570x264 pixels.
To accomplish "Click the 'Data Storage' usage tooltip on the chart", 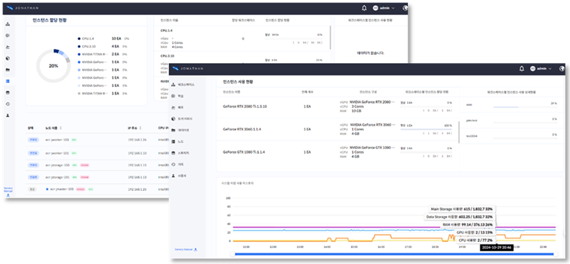I will 459,217.
